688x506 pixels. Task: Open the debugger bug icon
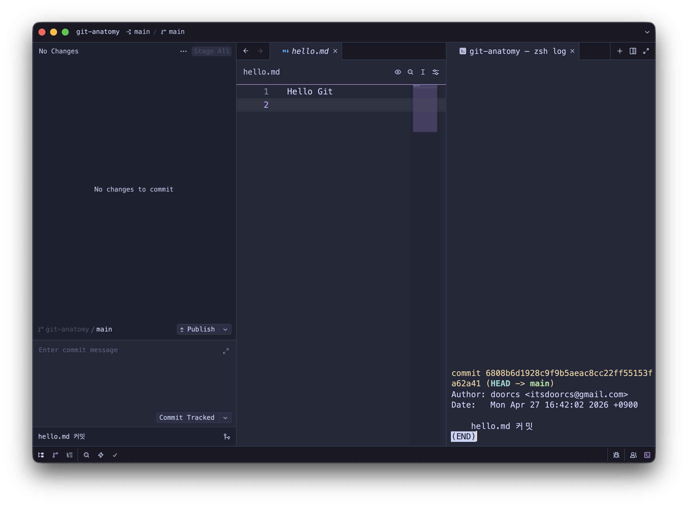[616, 455]
